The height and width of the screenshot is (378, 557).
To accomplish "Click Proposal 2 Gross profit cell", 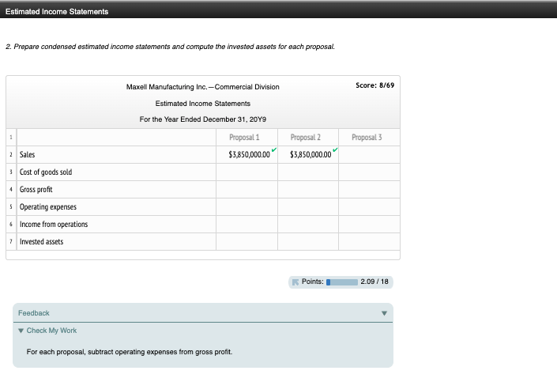I will click(x=308, y=190).
